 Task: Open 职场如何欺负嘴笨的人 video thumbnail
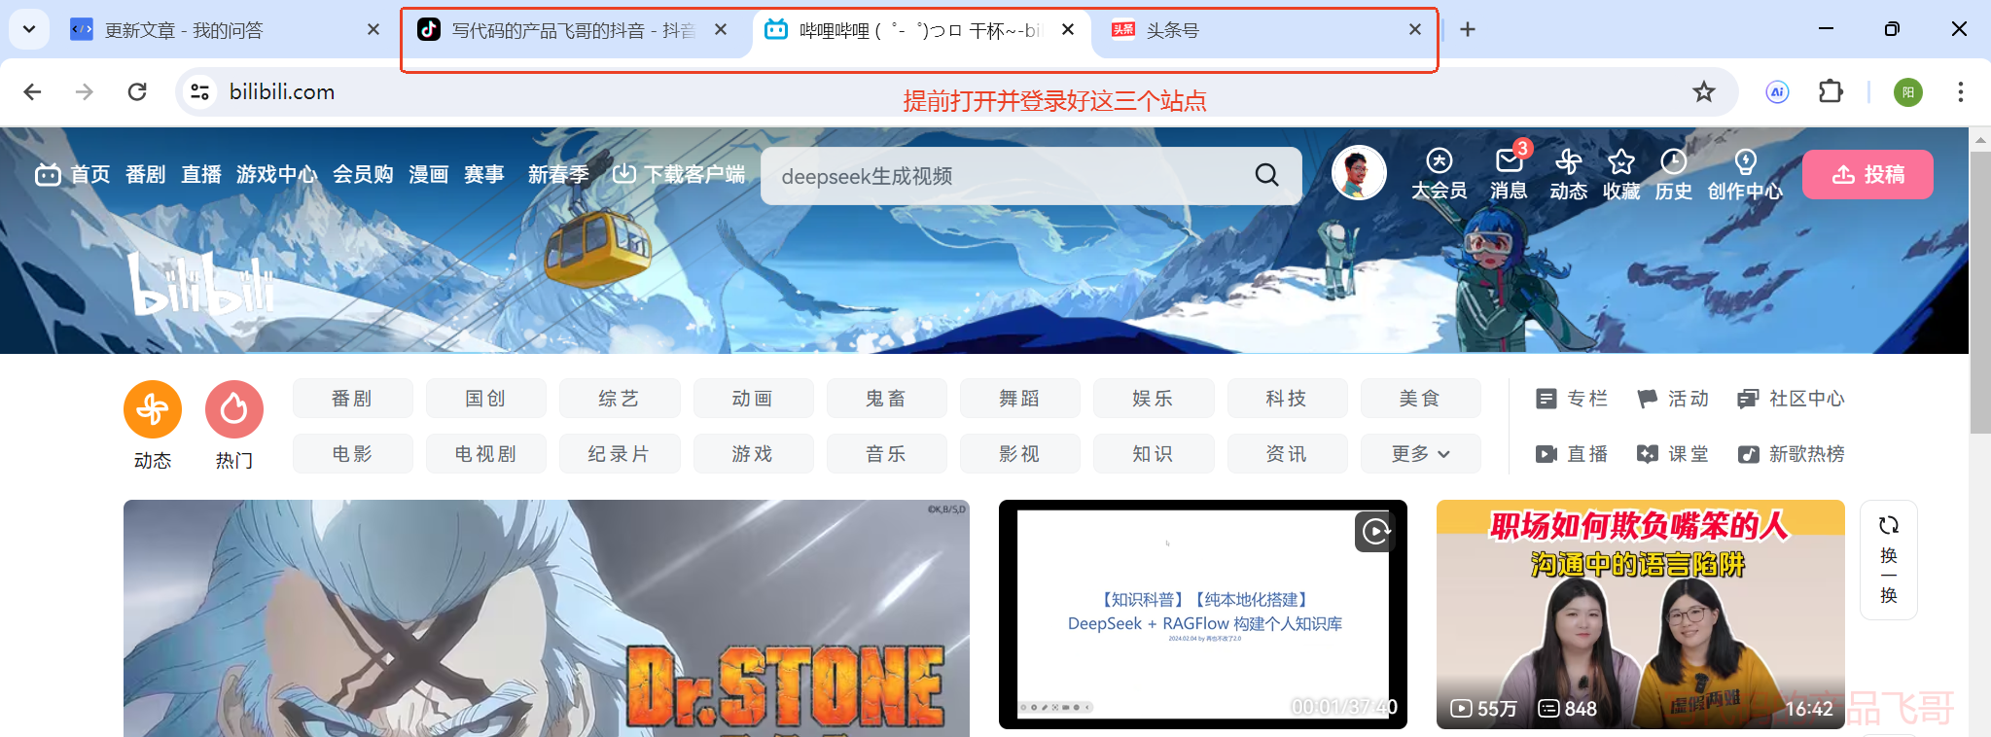point(1640,614)
